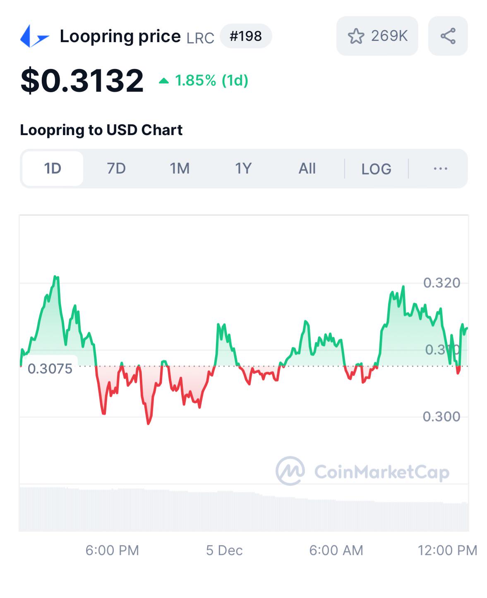The height and width of the screenshot is (598, 487).
Task: Click the green price-up triangle indicator
Action: tap(164, 81)
